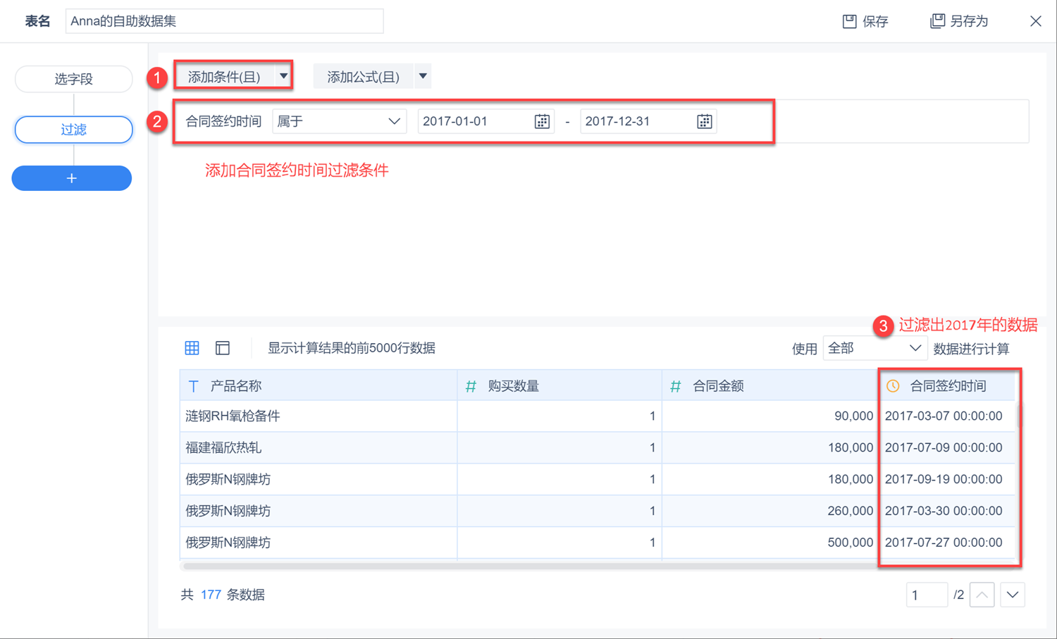Open the 全部 data range dropdown
This screenshot has width=1057, height=639.
coord(874,348)
